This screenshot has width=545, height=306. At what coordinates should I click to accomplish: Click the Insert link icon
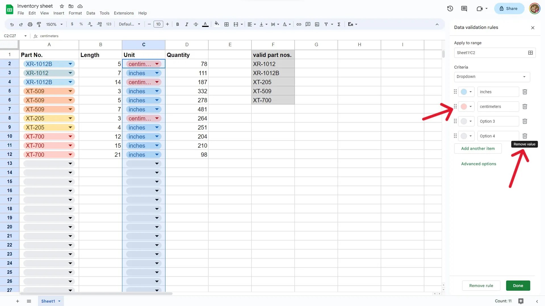299,24
